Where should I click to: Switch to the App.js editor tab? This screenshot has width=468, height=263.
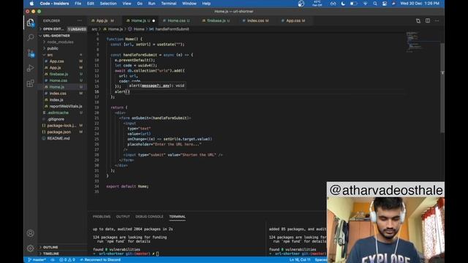(x=102, y=20)
